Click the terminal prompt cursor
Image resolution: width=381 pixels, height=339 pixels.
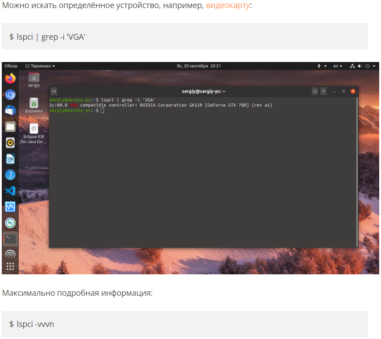(x=102, y=111)
